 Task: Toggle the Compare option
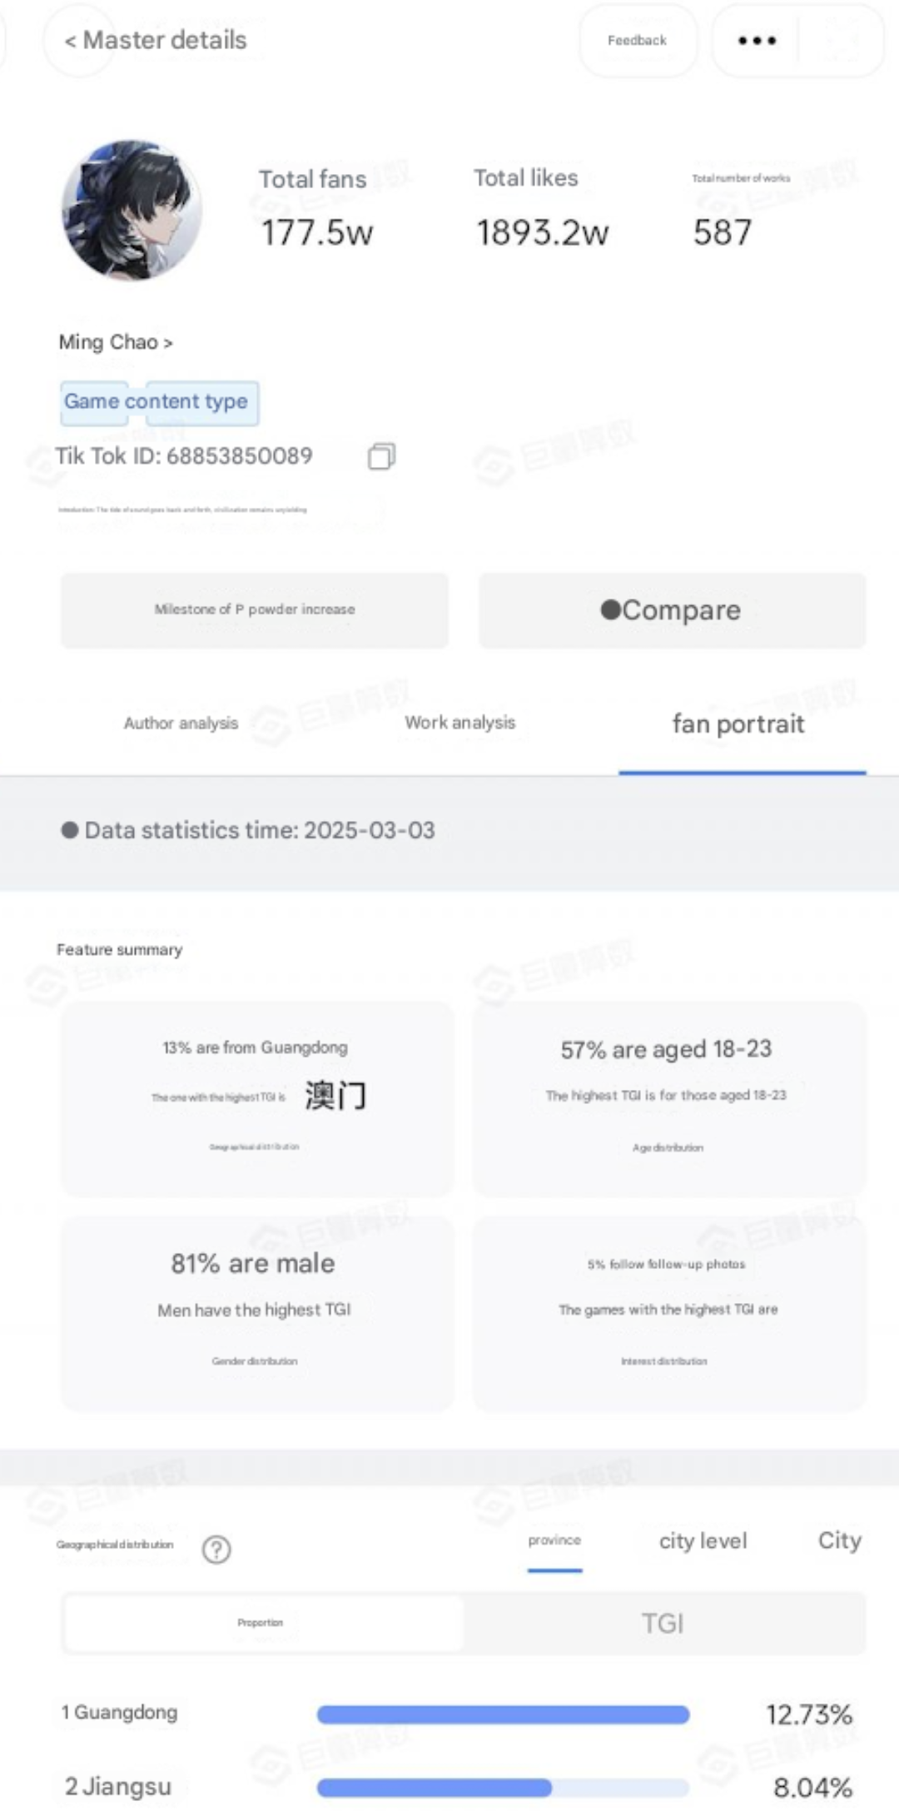pyautogui.click(x=673, y=609)
